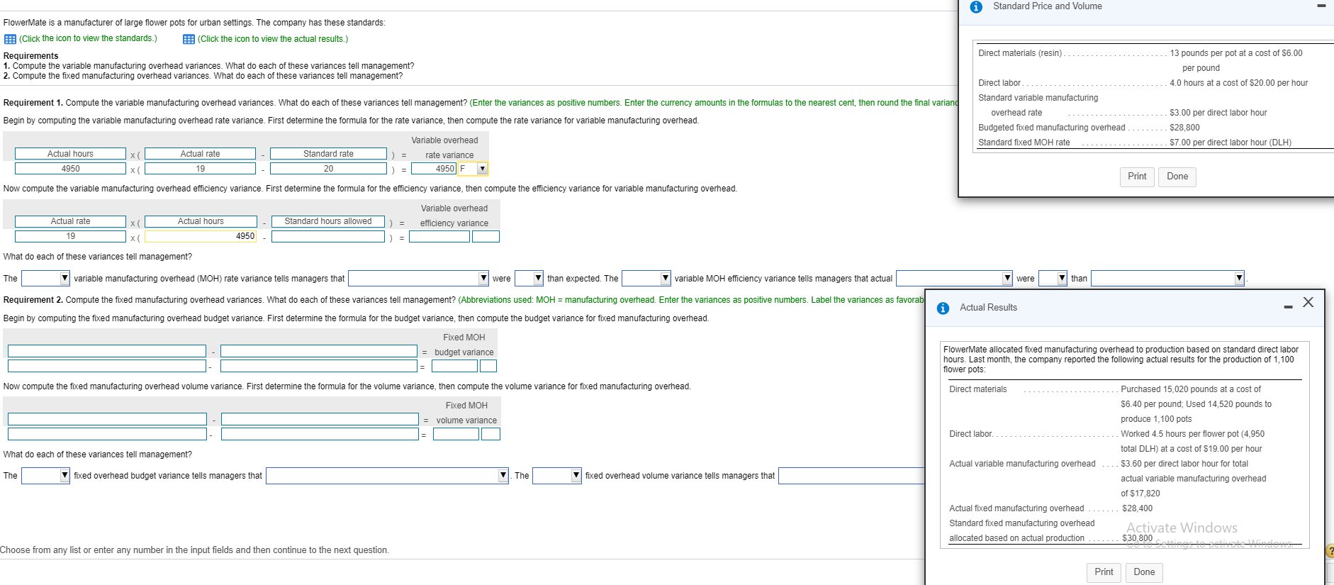
Task: Click the Actual hours value field showing 4950
Action: (70, 169)
